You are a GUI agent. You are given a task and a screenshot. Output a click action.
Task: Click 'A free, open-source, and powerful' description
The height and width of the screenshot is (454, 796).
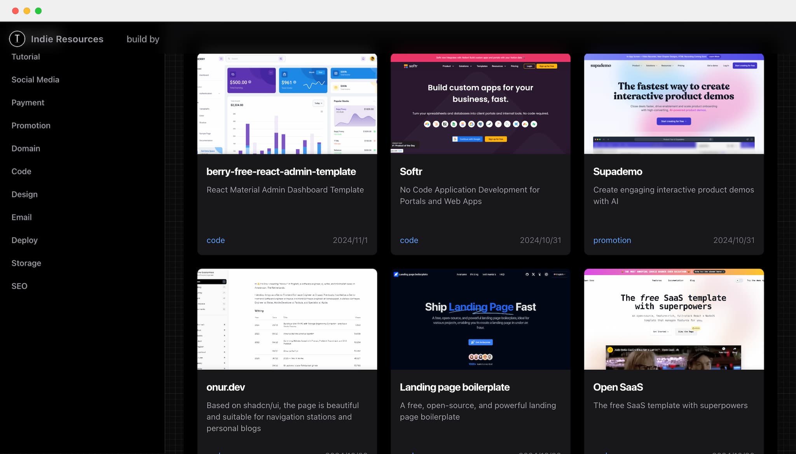[478, 411]
